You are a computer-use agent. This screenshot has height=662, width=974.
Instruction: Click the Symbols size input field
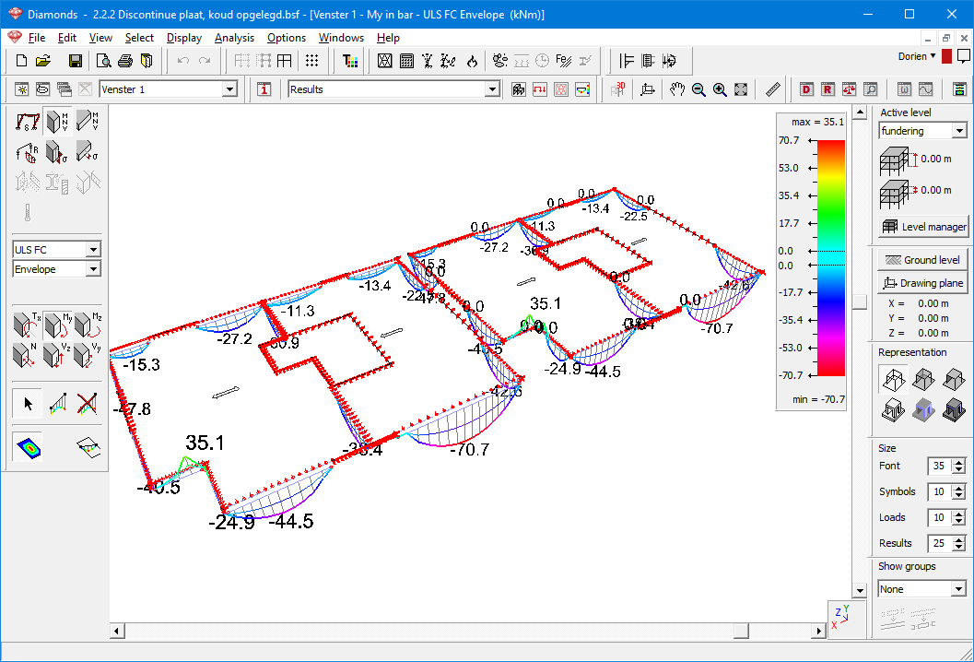point(939,491)
